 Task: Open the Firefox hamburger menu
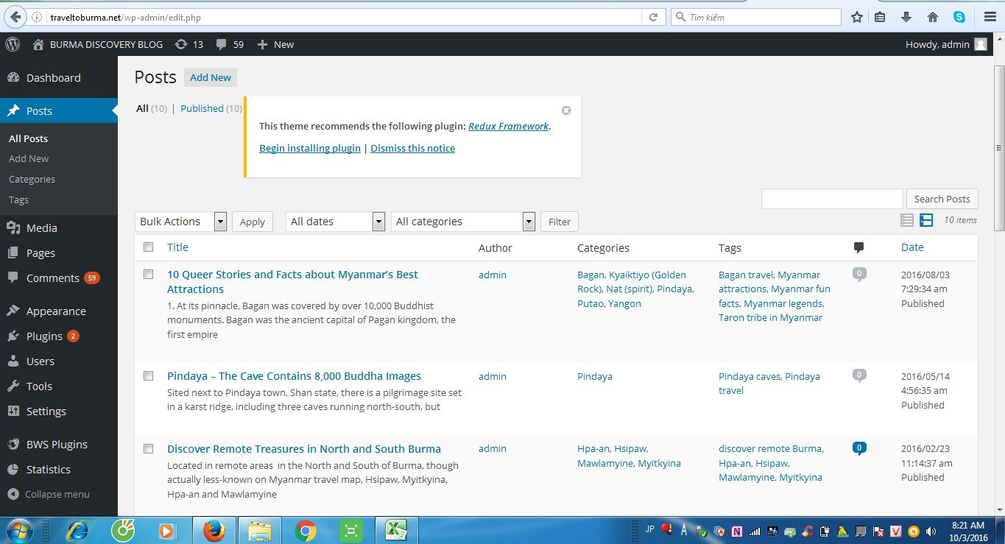[x=990, y=17]
